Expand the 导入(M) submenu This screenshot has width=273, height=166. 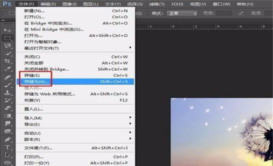coord(75,118)
